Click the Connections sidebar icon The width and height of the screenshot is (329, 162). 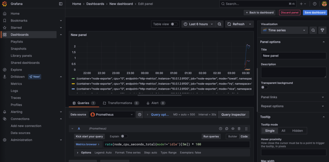coord(4,119)
